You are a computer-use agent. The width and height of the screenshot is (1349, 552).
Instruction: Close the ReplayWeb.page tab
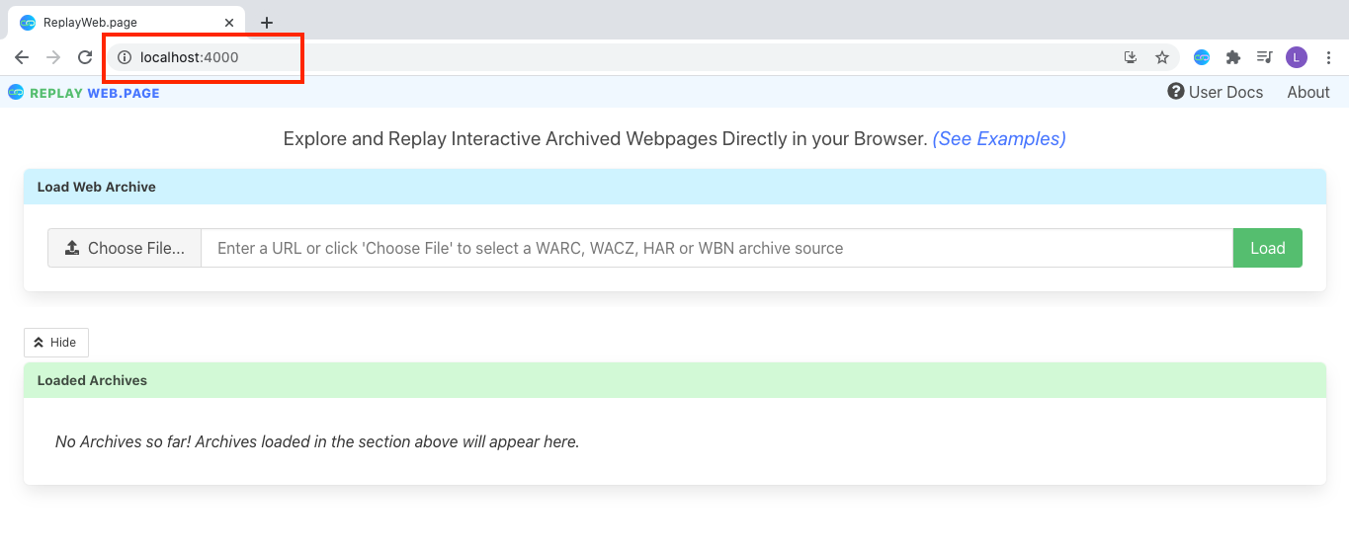point(229,22)
